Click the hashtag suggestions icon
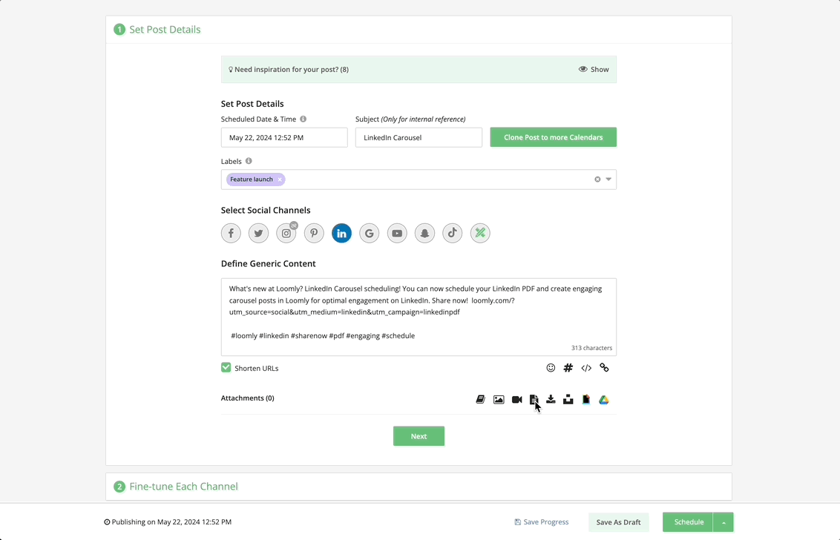 coord(568,368)
